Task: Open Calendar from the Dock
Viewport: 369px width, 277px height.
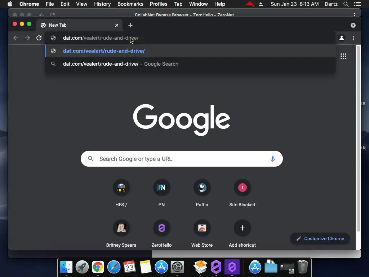Action: [x=129, y=267]
